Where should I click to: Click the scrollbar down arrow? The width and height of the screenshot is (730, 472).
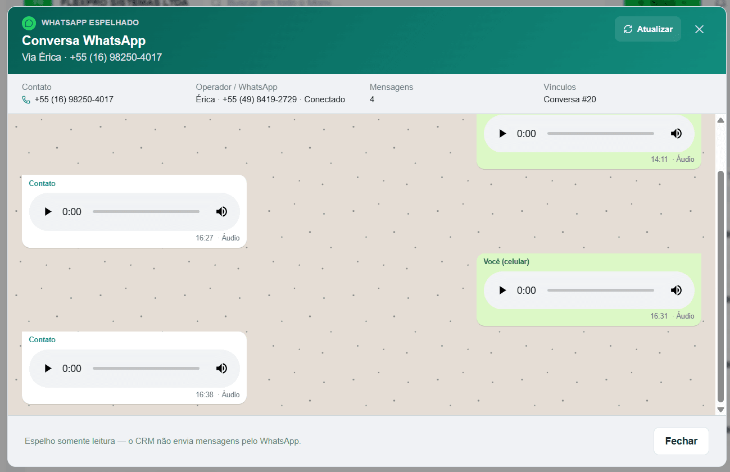coord(721,410)
